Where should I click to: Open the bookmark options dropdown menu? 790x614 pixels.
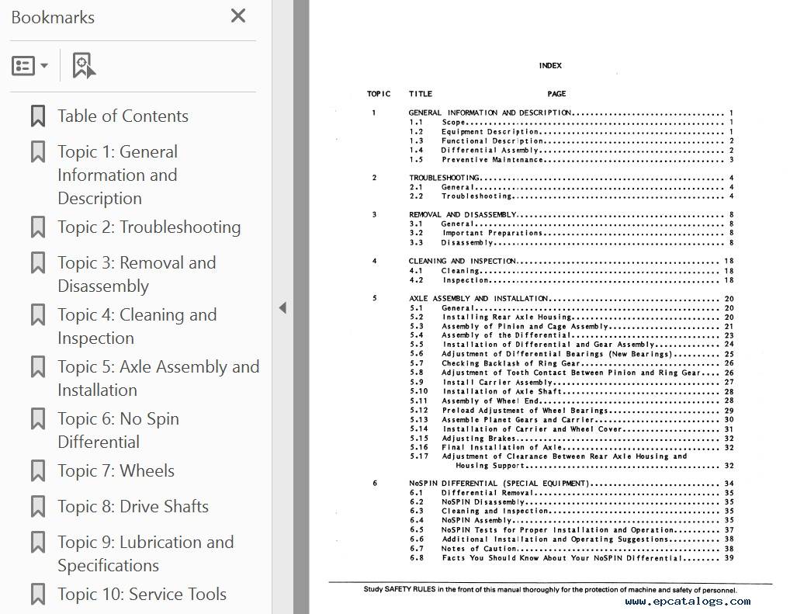[29, 65]
